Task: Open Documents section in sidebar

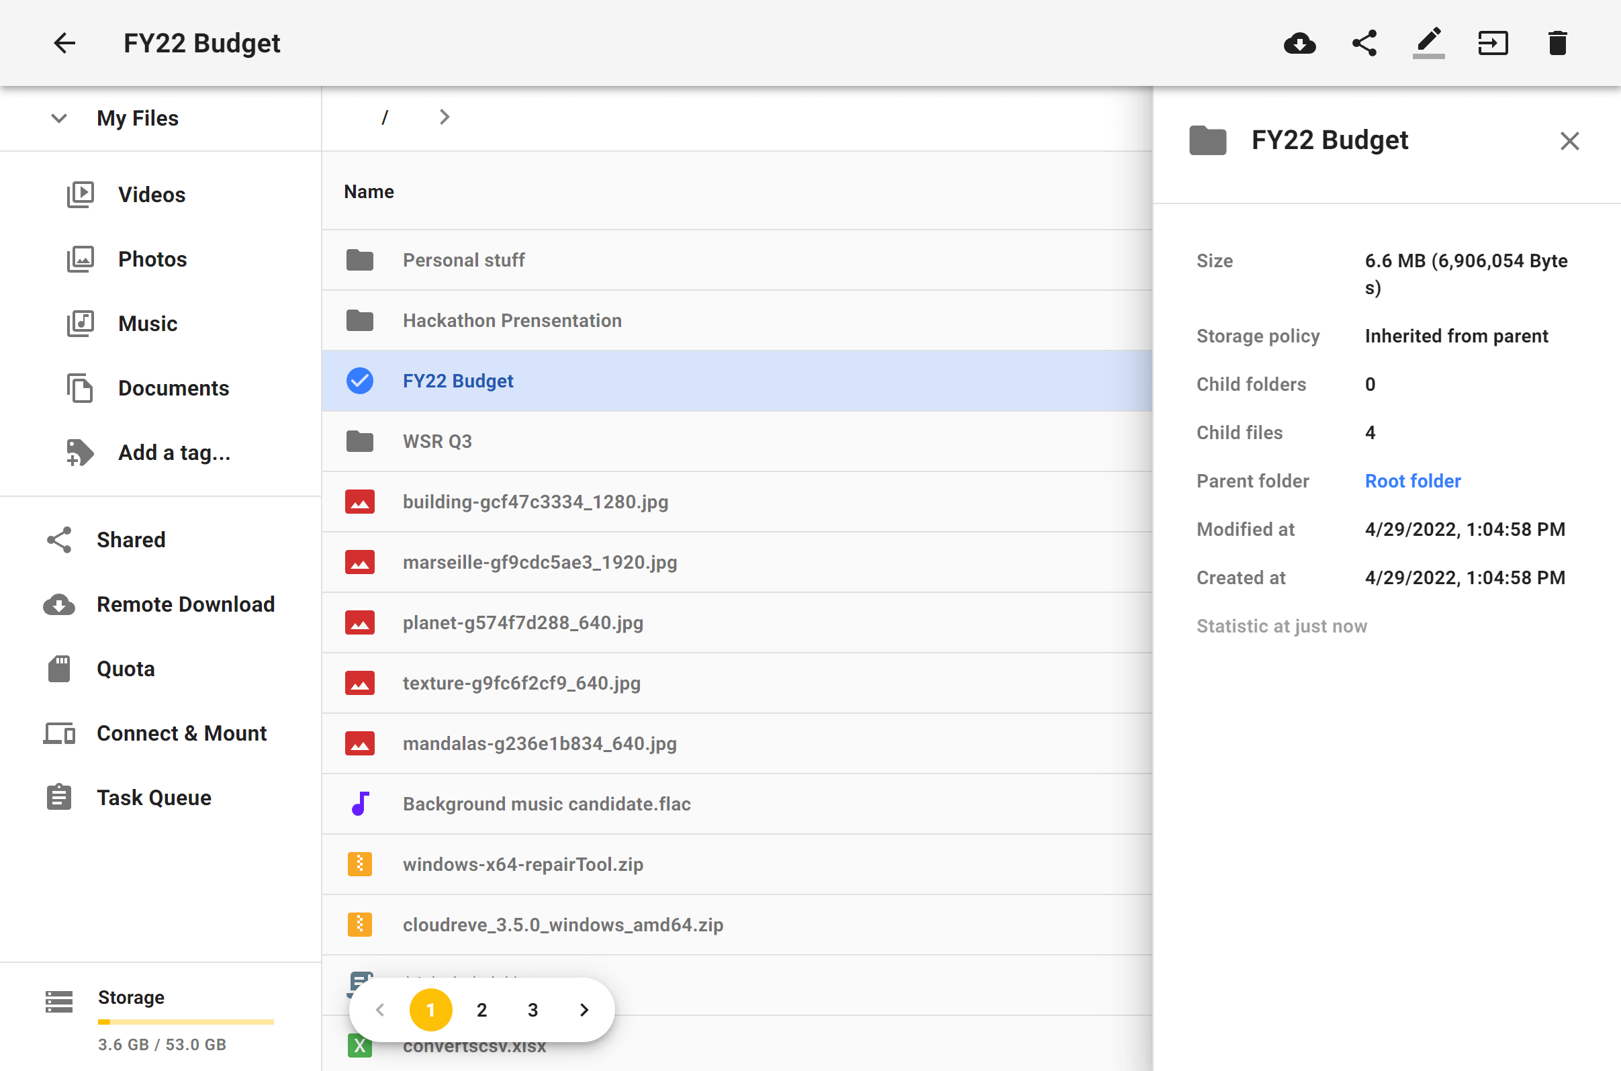Action: (173, 389)
